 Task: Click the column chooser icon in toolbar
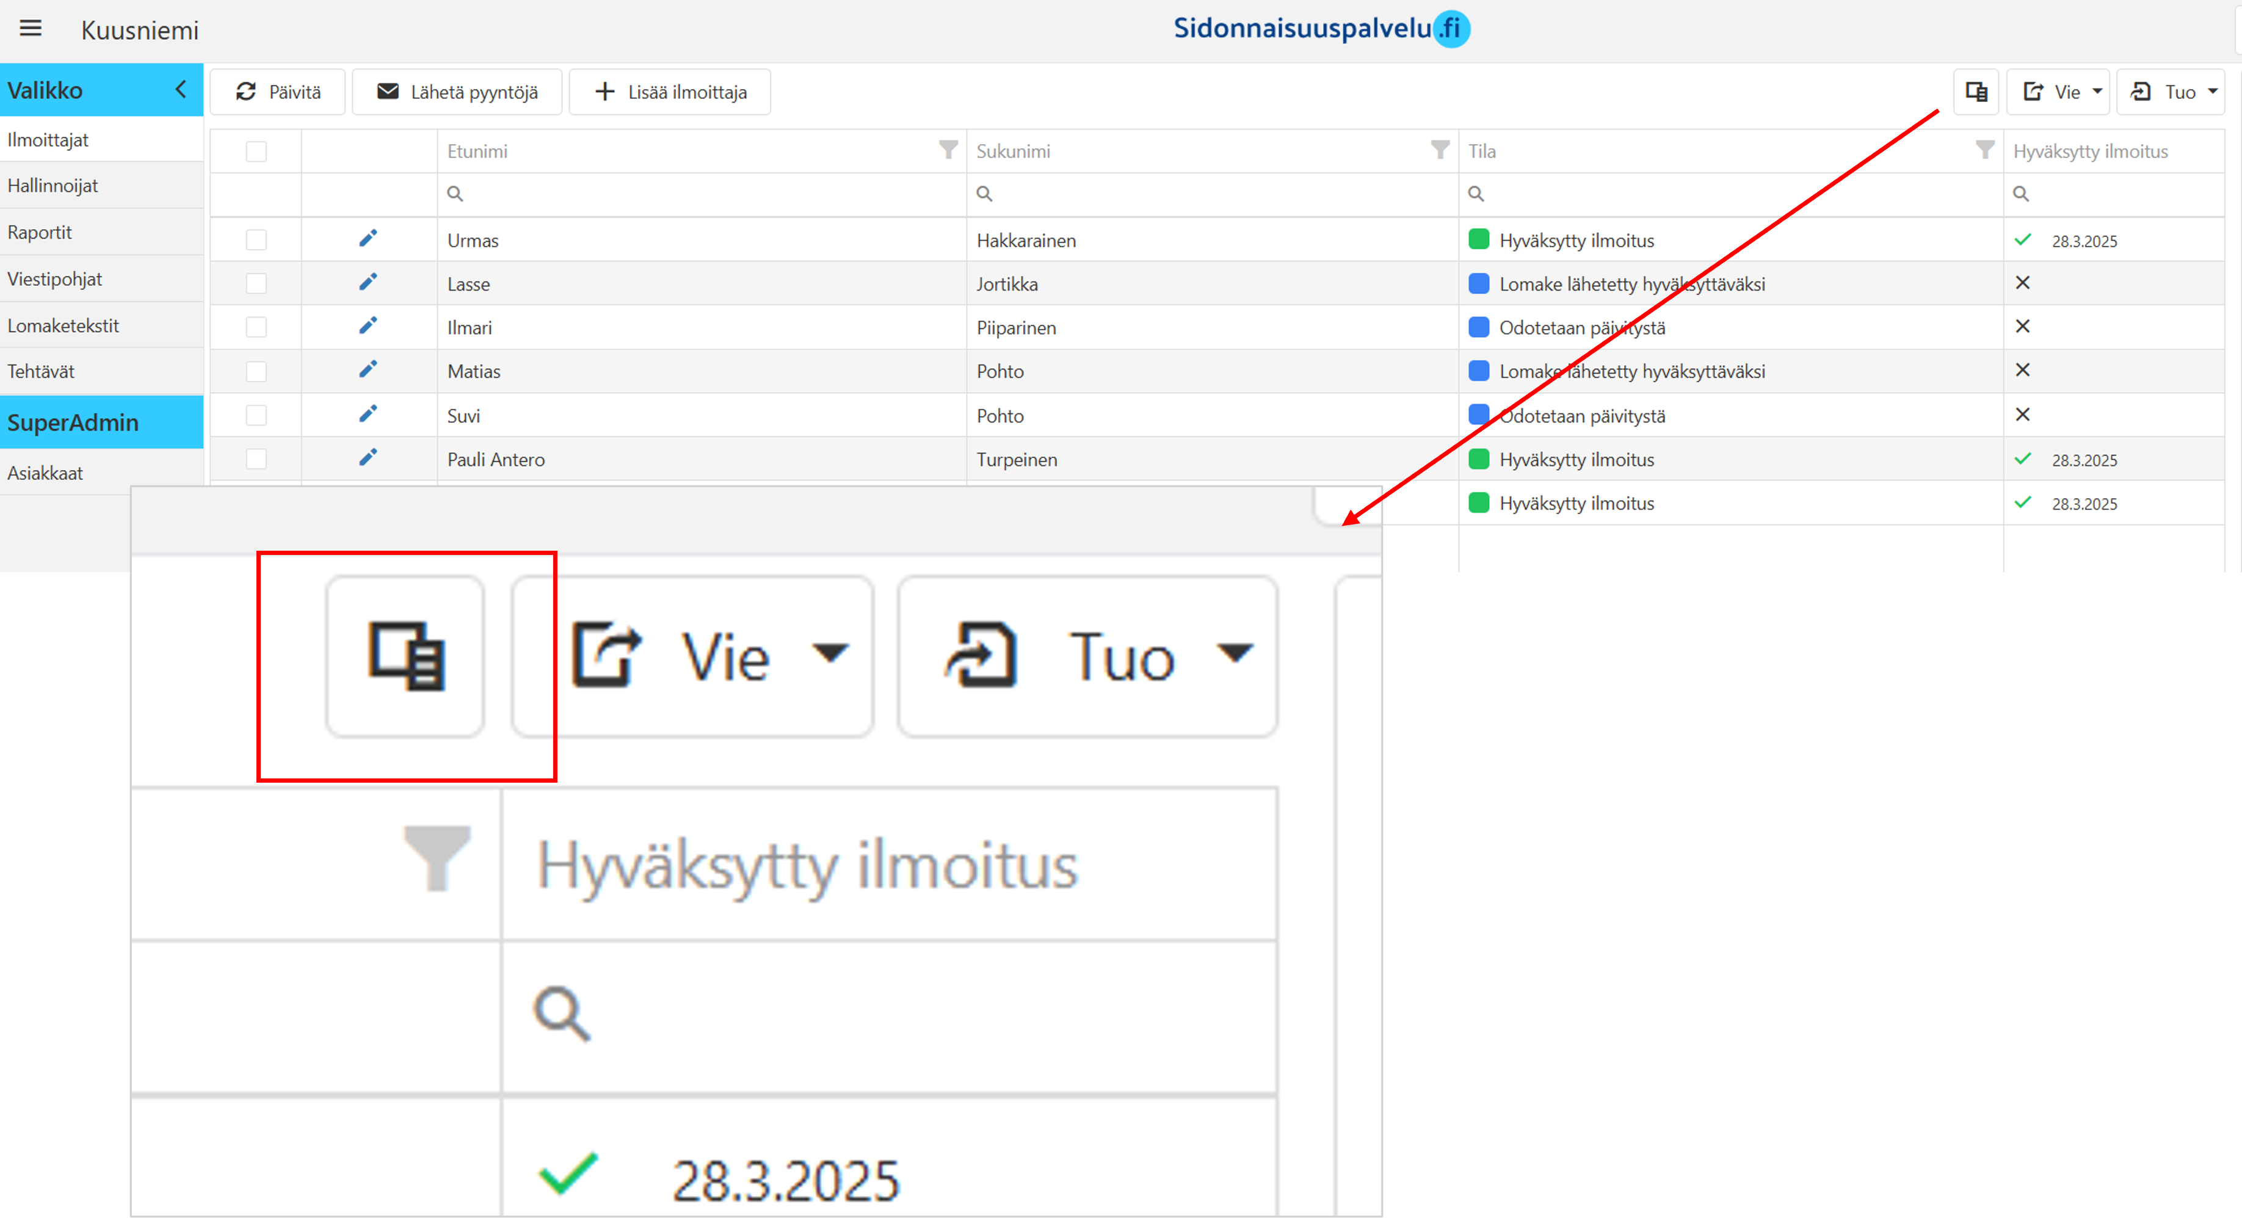1976,92
